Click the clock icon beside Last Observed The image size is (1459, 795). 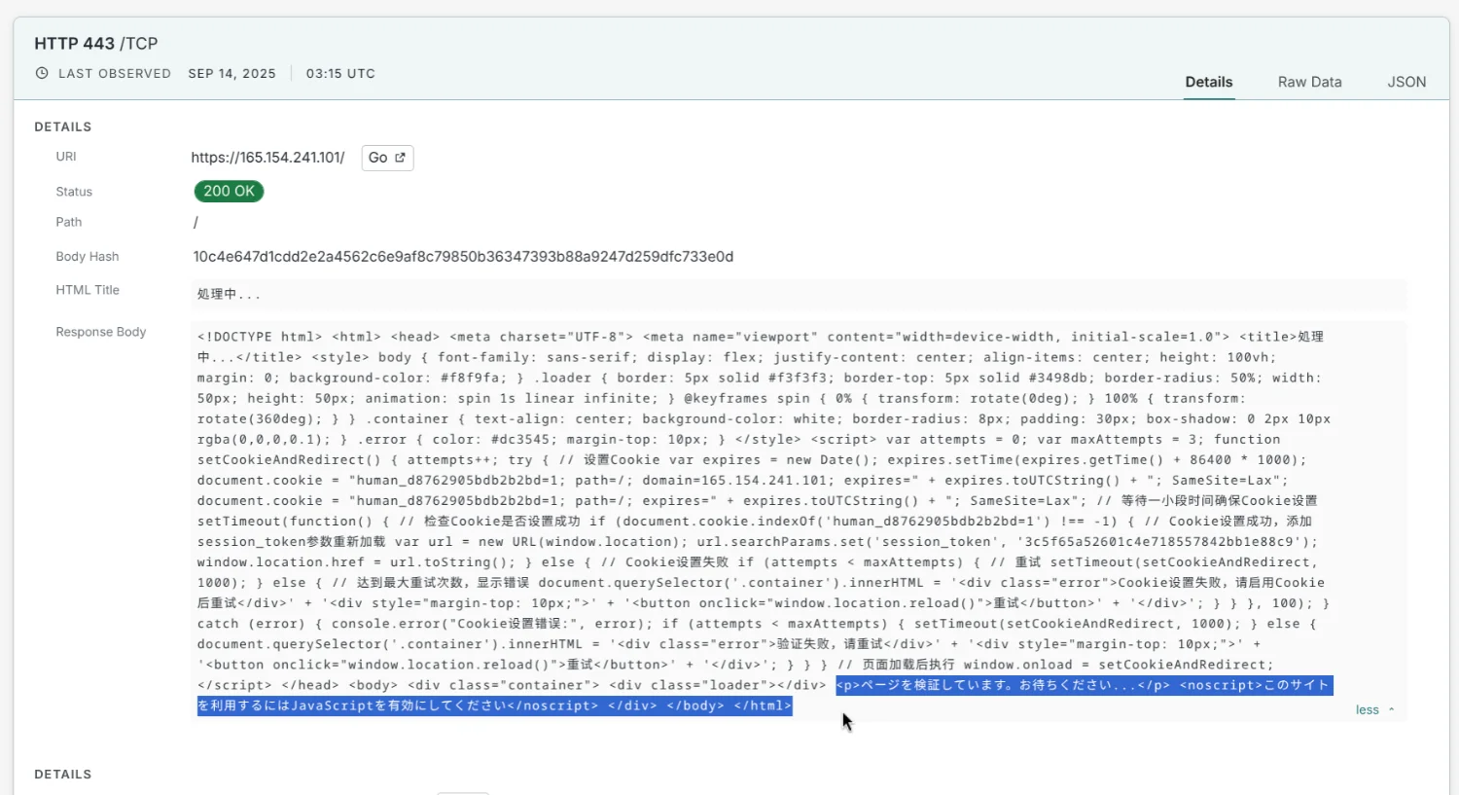(42, 73)
